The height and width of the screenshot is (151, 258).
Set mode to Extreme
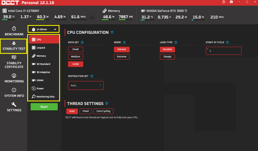pyautogui.click(x=122, y=57)
